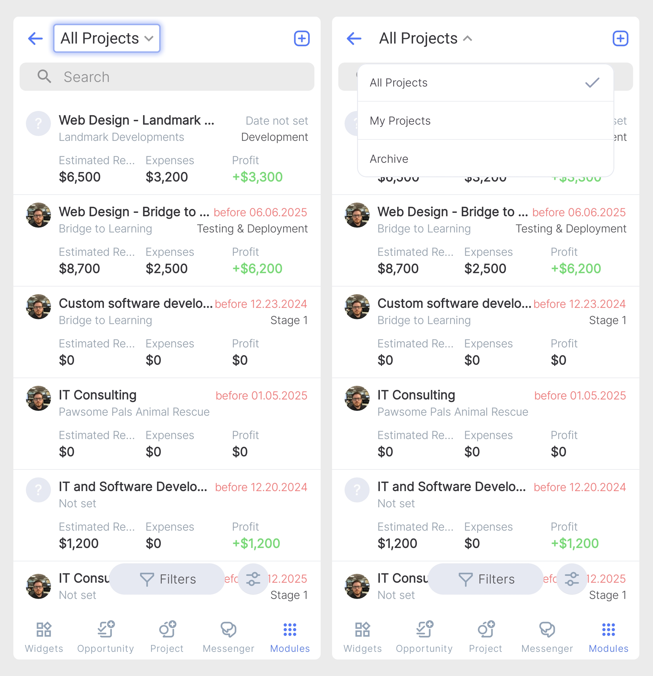
Task: Open sort settings sliders icon in left panel
Action: [x=253, y=579]
